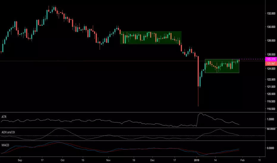277x163 pixels.
Task: Click the 118.500 price scale value
Action: [271, 109]
